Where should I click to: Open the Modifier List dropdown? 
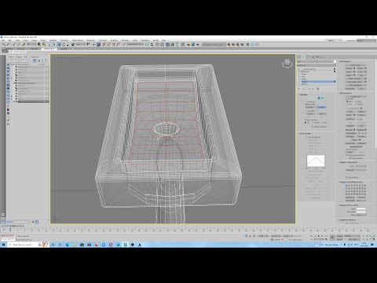pos(317,65)
